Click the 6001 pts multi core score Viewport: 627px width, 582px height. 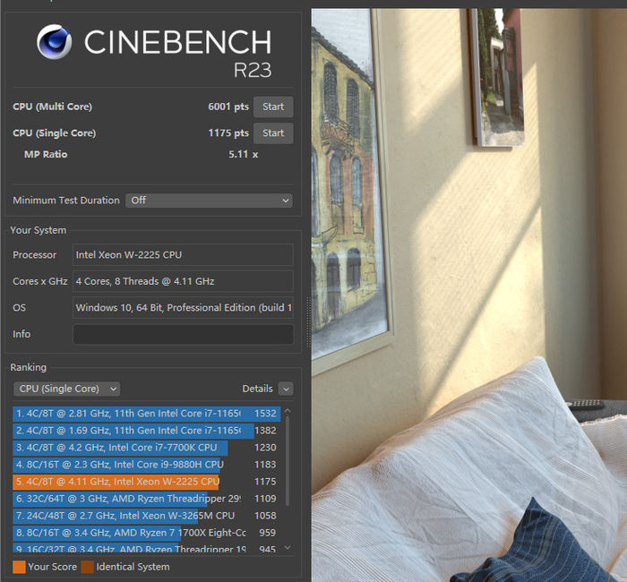coord(228,107)
